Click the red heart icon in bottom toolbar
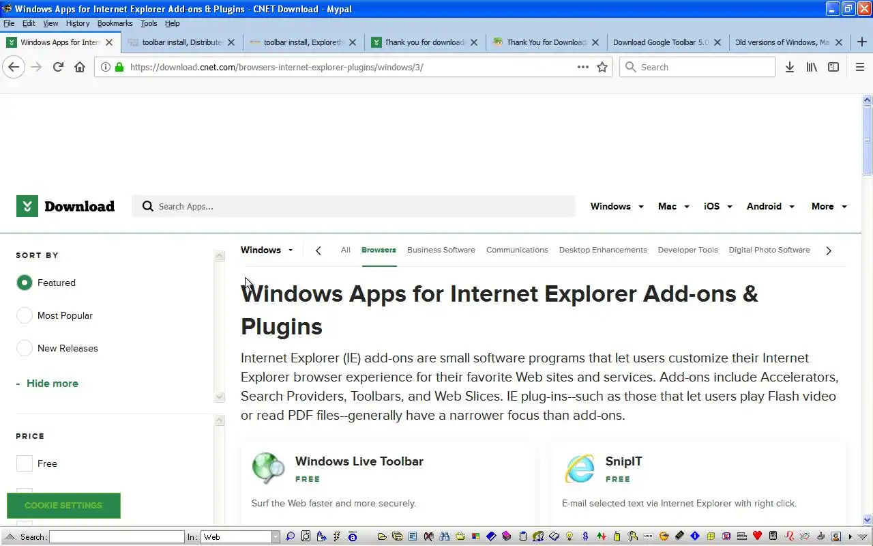Image resolution: width=873 pixels, height=546 pixels. point(758,536)
